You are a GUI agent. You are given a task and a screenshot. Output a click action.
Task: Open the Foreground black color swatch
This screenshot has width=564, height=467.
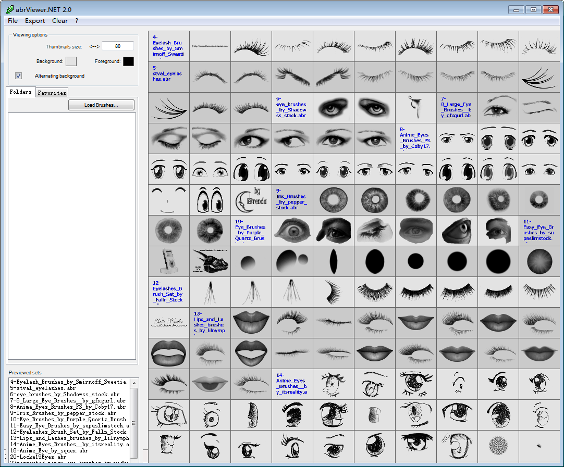(128, 61)
